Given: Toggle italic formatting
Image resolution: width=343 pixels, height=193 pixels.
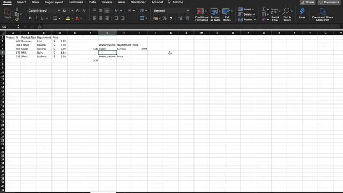Looking at the screenshot, I should (36, 18).
